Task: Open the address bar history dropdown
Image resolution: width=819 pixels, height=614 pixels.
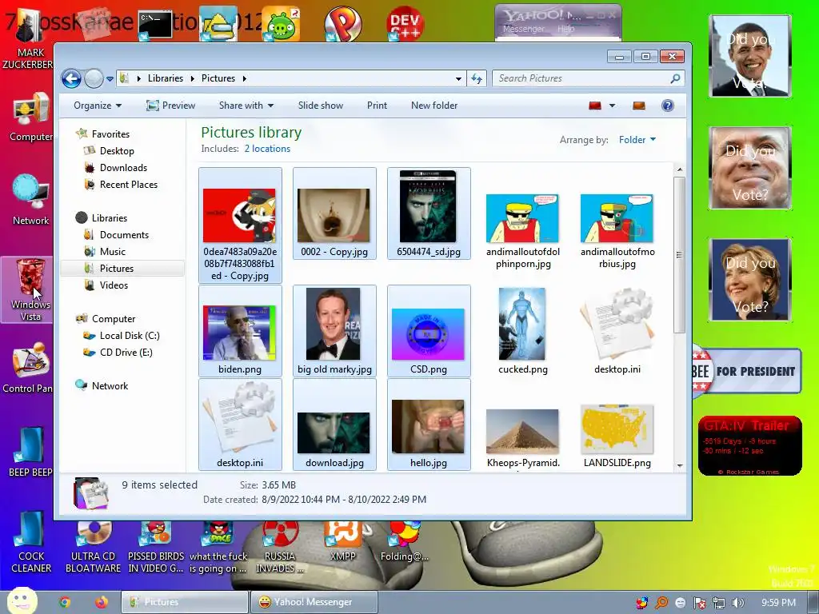Action: [x=458, y=79]
